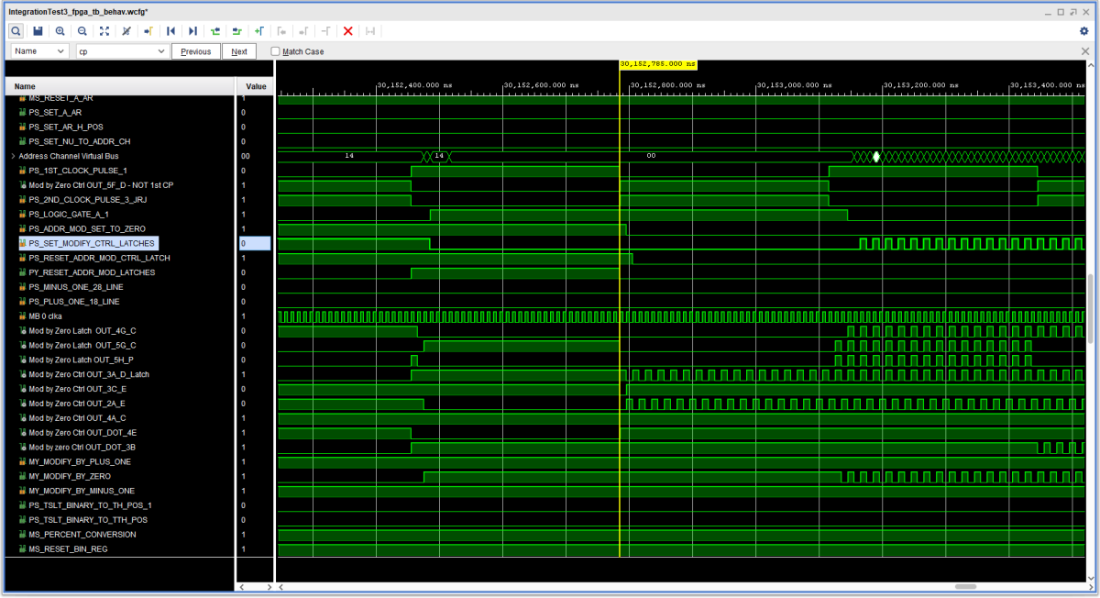Image resolution: width=1100 pixels, height=598 pixels.
Task: Go to Time 0 in the waveform
Action: pyautogui.click(x=170, y=30)
